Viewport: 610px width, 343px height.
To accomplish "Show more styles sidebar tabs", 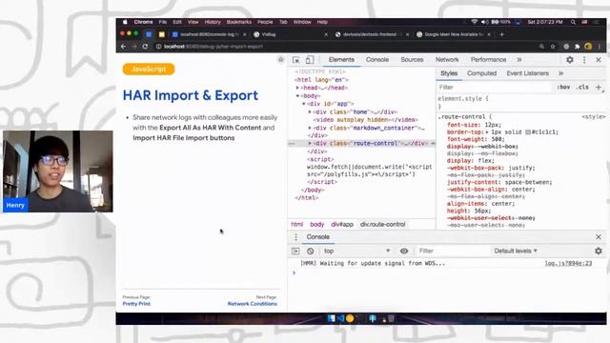I will 560,73.
